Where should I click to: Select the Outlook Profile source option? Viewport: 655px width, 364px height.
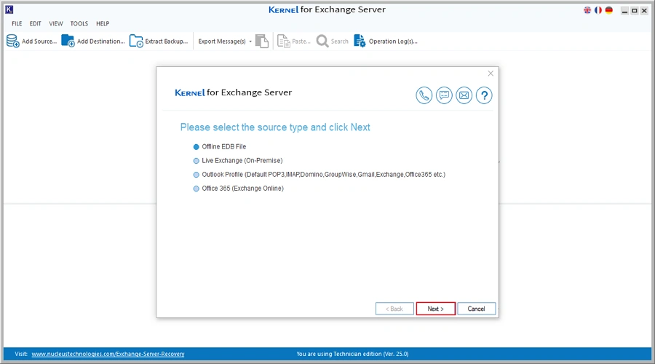[x=196, y=175]
